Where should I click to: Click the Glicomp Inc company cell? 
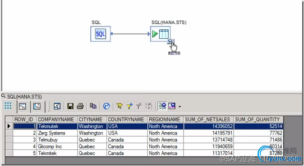(x=57, y=147)
